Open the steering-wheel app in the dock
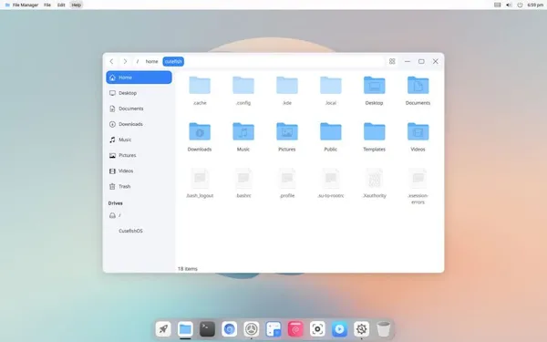 (x=252, y=328)
